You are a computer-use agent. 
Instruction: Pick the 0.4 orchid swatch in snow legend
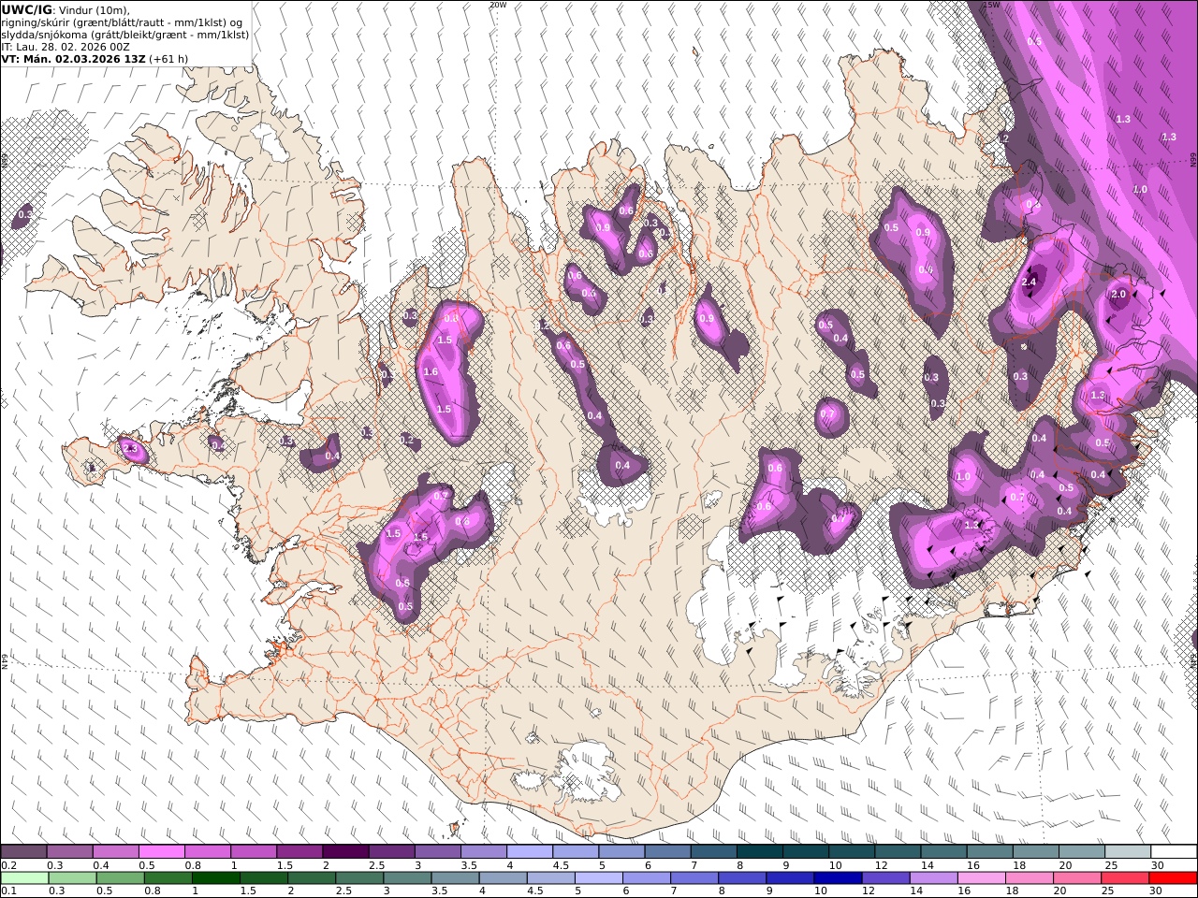116,852
